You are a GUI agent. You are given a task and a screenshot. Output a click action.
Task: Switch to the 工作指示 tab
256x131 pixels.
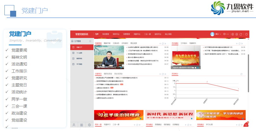point(184,43)
